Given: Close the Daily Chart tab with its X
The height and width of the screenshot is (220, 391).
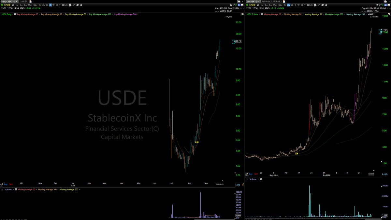Looking at the screenshot, I should click(x=17, y=2).
